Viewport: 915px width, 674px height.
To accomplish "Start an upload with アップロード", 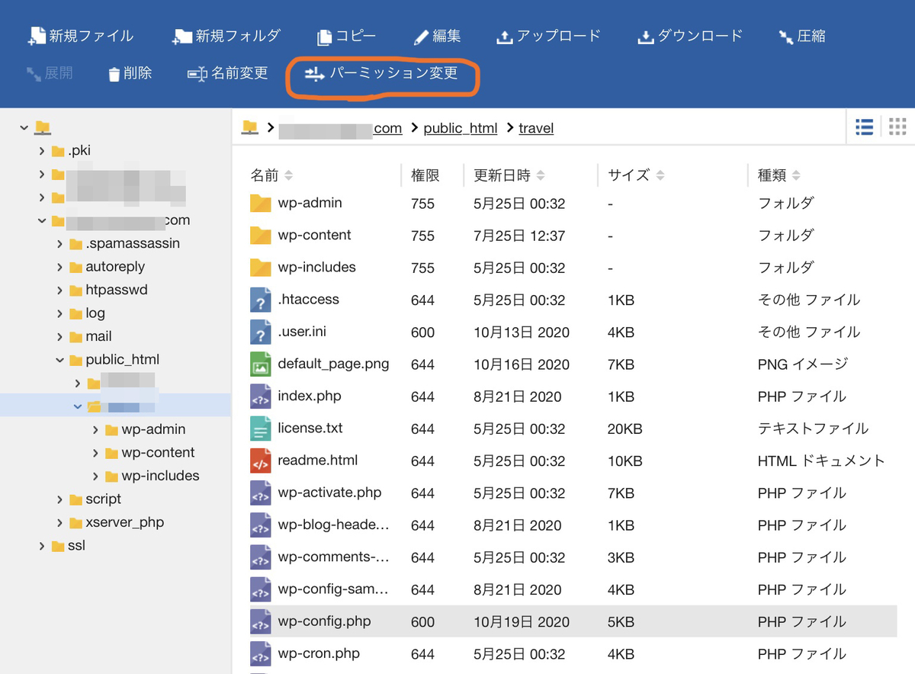I will (x=548, y=36).
